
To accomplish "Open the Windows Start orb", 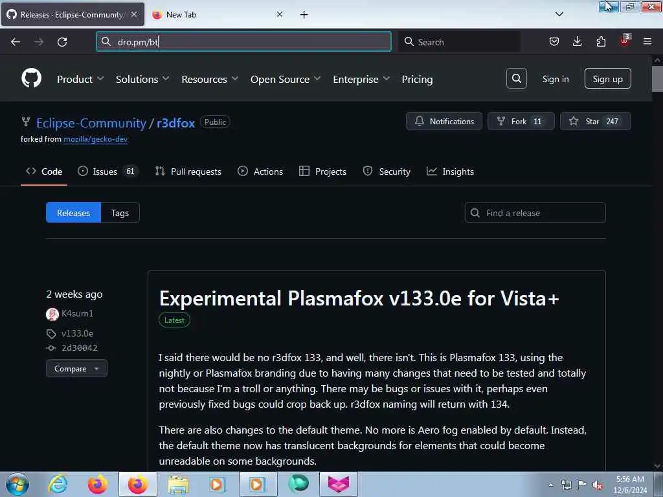I will 17,484.
